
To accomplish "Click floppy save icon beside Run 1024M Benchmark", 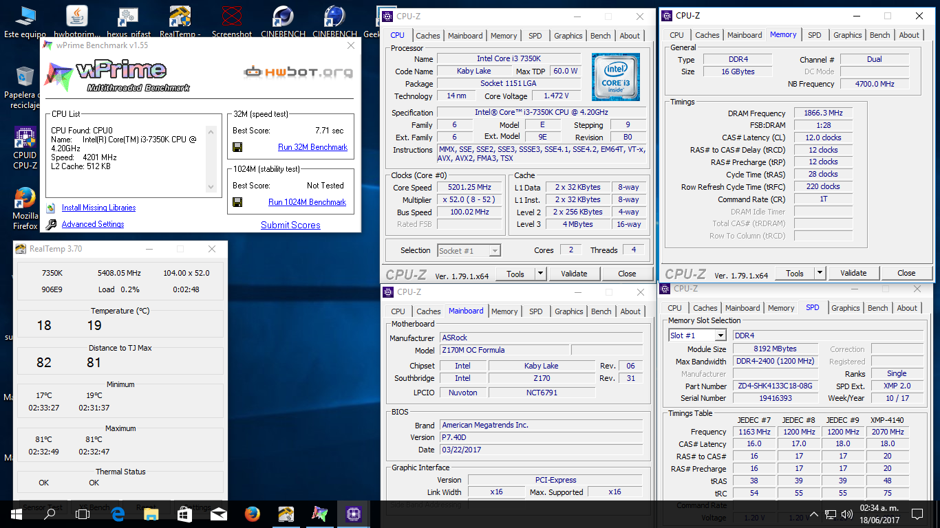I will pyautogui.click(x=237, y=202).
